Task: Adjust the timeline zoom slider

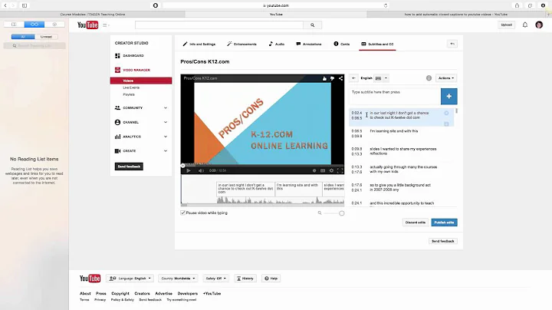Action: coord(334,213)
